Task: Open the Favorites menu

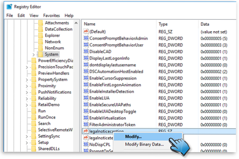Action: click(51, 16)
